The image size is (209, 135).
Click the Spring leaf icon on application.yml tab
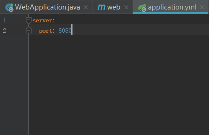[142, 7]
